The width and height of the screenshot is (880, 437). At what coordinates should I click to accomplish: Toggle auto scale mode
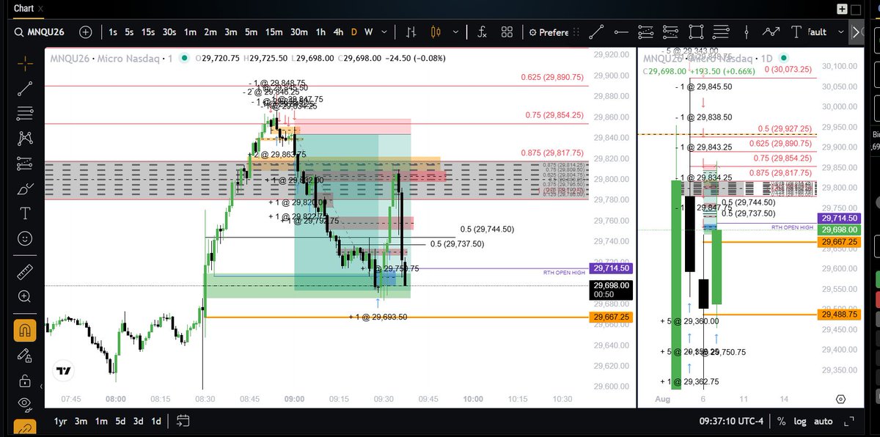pos(824,422)
